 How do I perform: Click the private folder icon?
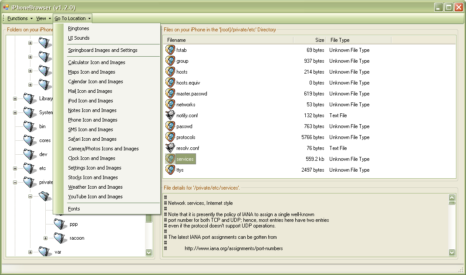pos(30,182)
